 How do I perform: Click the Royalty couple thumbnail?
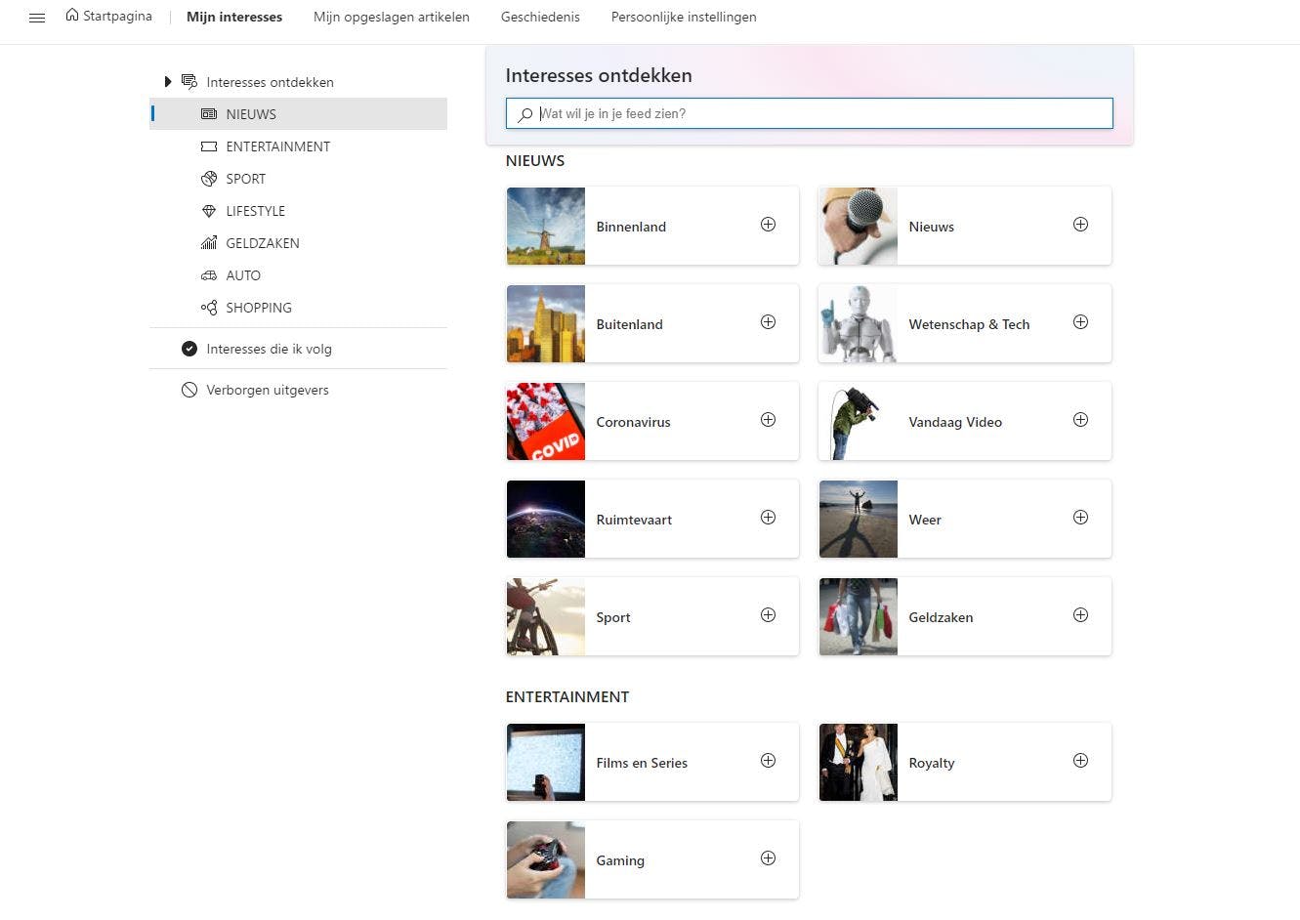(859, 762)
